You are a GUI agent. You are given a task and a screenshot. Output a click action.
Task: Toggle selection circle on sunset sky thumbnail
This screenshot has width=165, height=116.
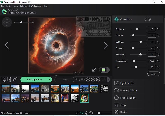click(x=4, y=100)
